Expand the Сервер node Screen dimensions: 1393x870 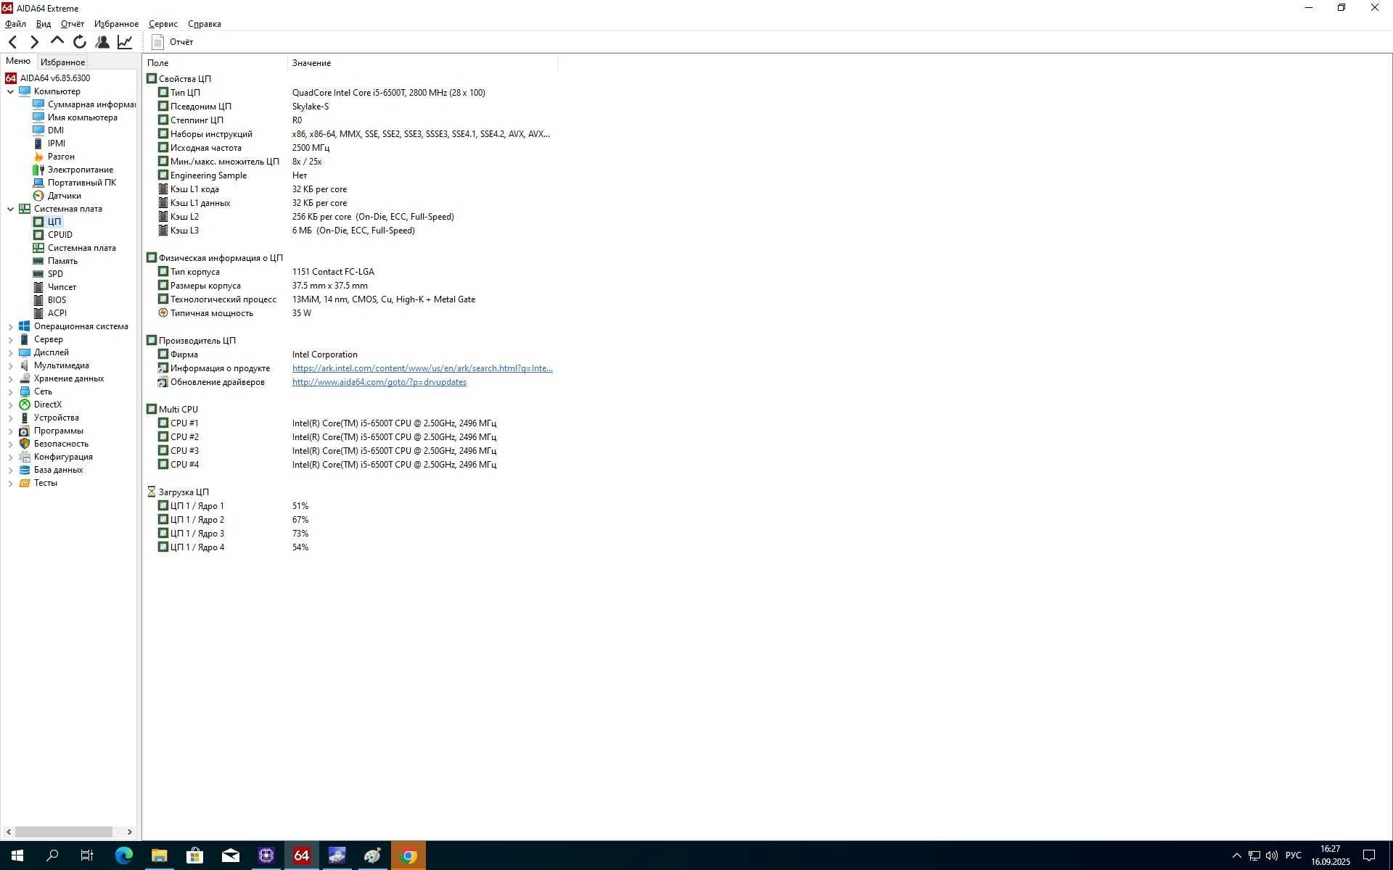(x=11, y=339)
